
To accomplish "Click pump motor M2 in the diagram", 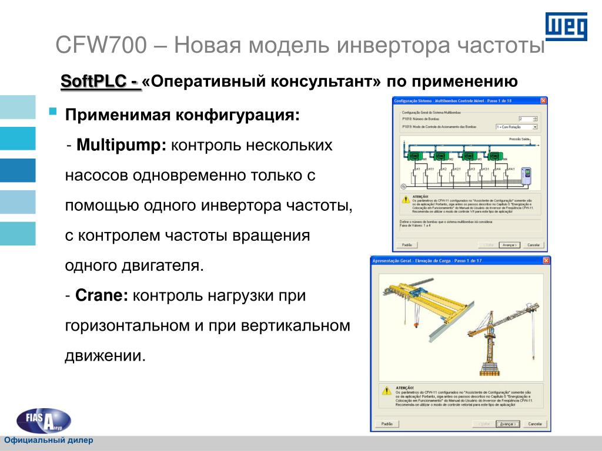I will coord(441,156).
